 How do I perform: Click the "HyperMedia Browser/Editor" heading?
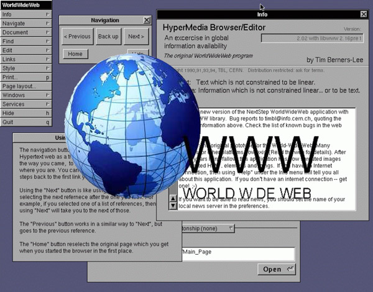pyautogui.click(x=214, y=27)
